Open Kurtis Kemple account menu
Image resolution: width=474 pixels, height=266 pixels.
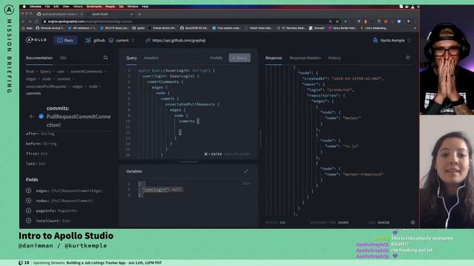[x=392, y=40]
